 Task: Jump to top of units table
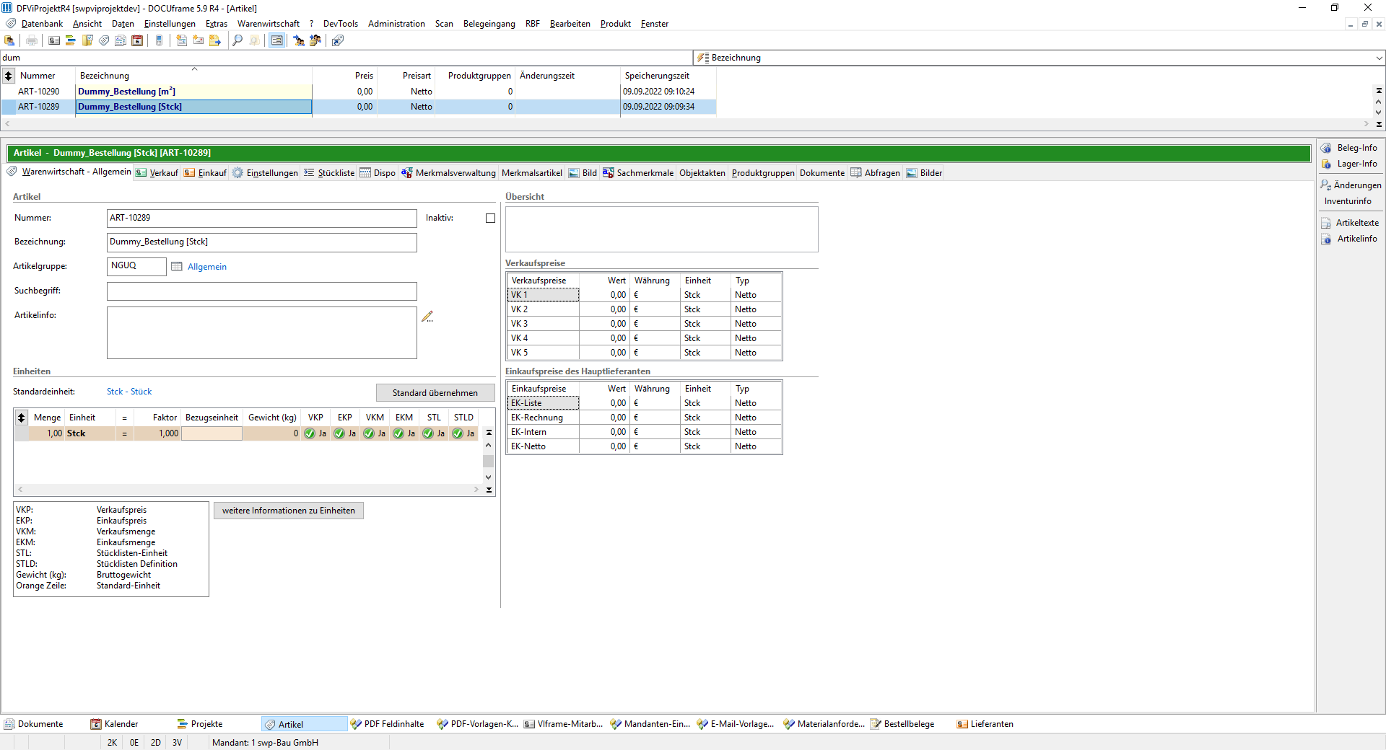489,433
